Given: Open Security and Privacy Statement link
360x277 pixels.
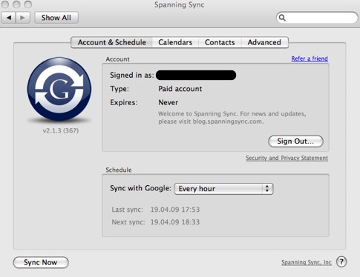Looking at the screenshot, I should tap(287, 158).
